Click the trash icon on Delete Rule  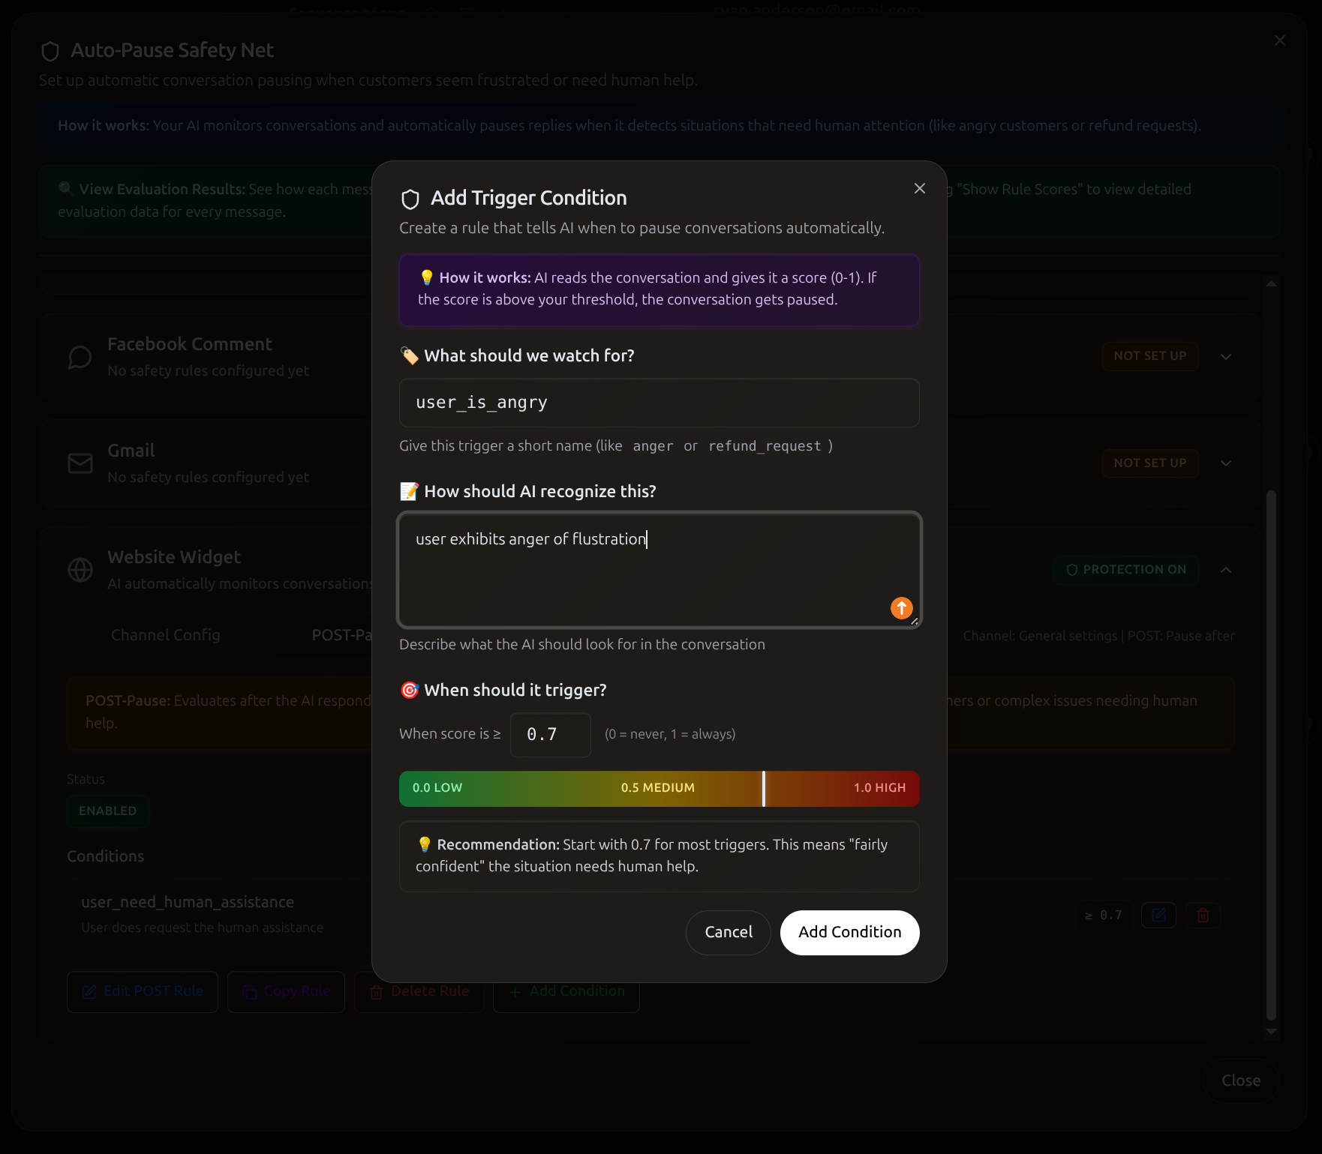[x=376, y=991]
